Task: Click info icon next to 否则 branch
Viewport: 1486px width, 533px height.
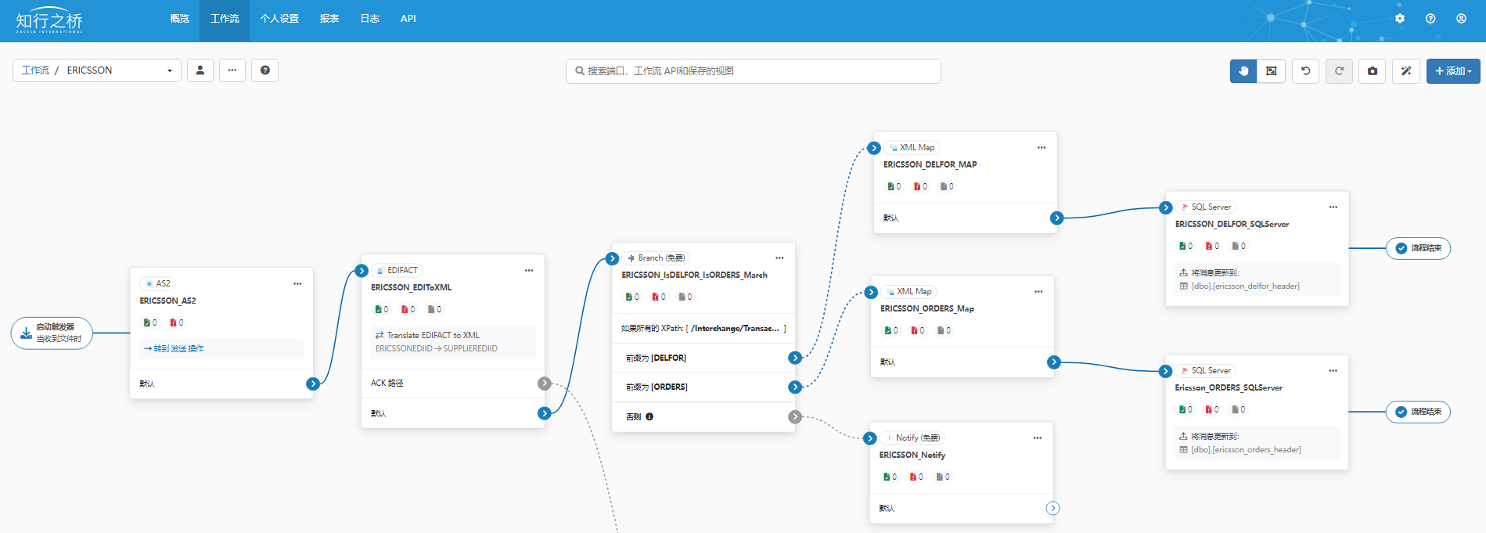Action: tap(649, 417)
